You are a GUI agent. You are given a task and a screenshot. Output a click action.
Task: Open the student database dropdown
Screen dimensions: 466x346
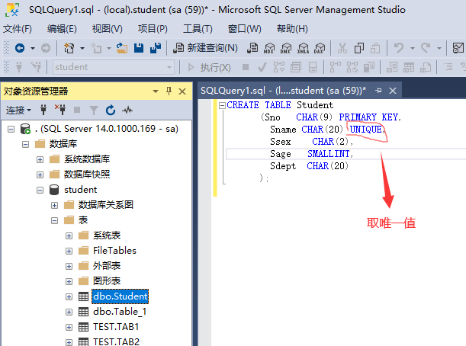tap(169, 67)
